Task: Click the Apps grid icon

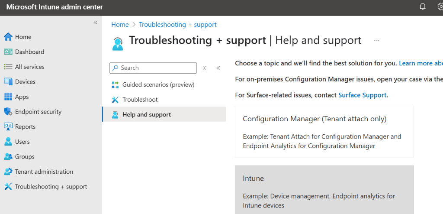Action: [8, 97]
